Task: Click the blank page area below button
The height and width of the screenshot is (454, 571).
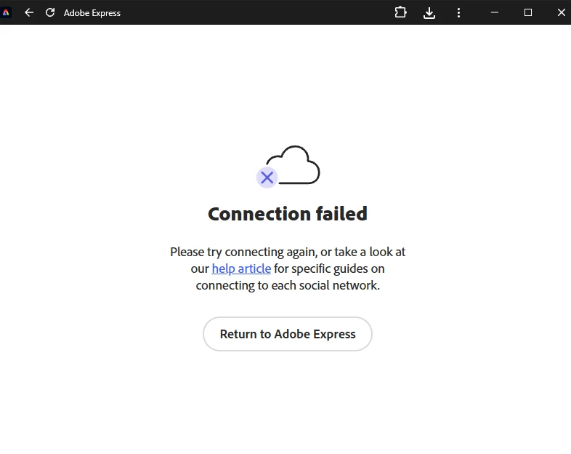Action: pyautogui.click(x=288, y=401)
